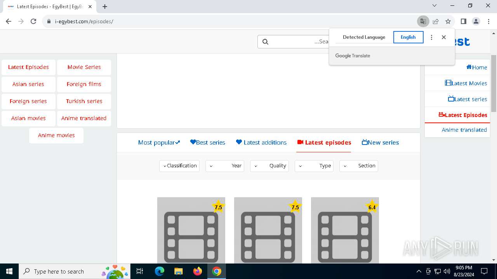Viewport: 497px width, 279px height.
Task: Bookmark this tab with star icon
Action: coord(448,21)
